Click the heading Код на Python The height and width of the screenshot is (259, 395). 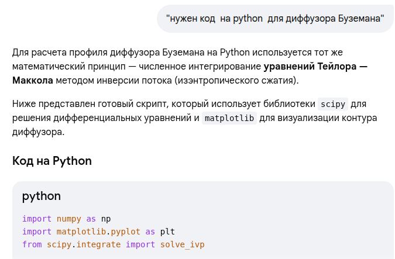(52, 161)
